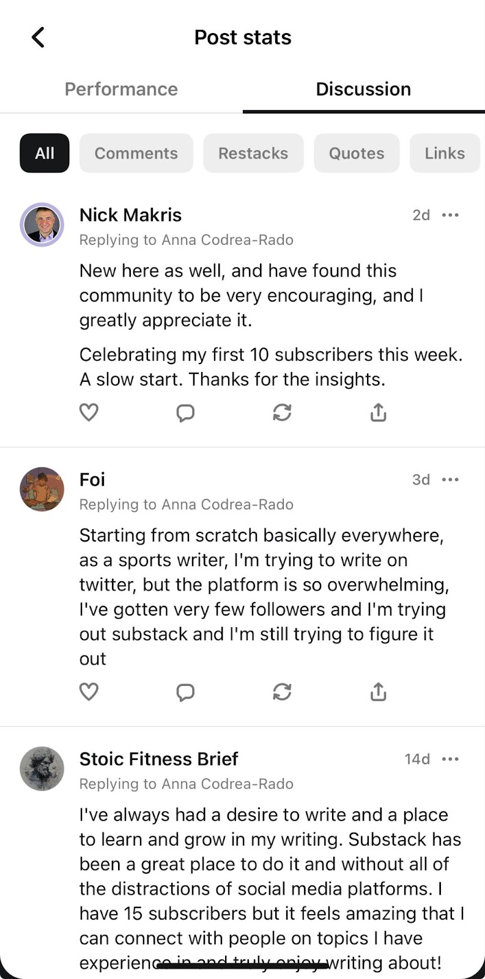Open more options for Stoic Fitness Brief comment
The height and width of the screenshot is (979, 485).
point(450,759)
